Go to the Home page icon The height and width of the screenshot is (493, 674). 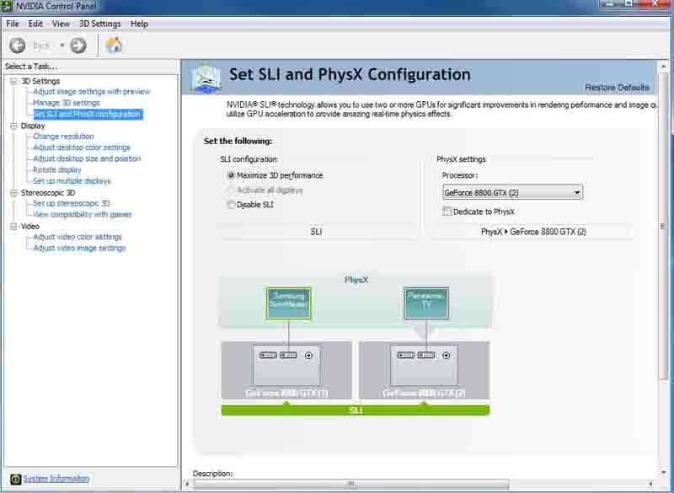coord(114,46)
